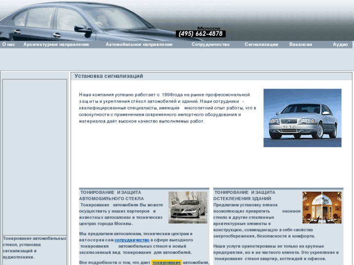Click the silver Volvo sedan photo
Viewport: 354px width, 265px height.
click(x=302, y=118)
